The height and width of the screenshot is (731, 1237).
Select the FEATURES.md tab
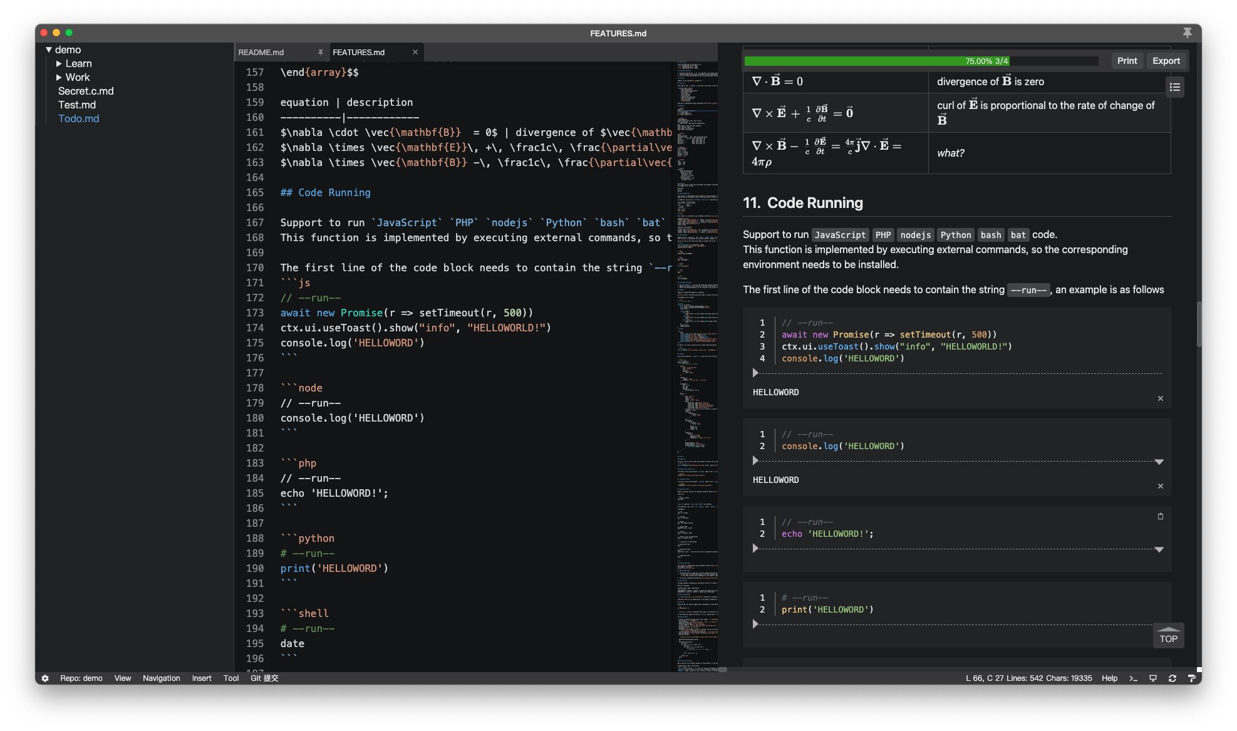point(360,51)
